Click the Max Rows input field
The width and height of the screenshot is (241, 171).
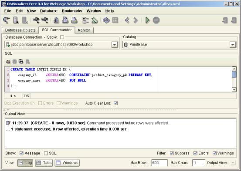(160, 163)
